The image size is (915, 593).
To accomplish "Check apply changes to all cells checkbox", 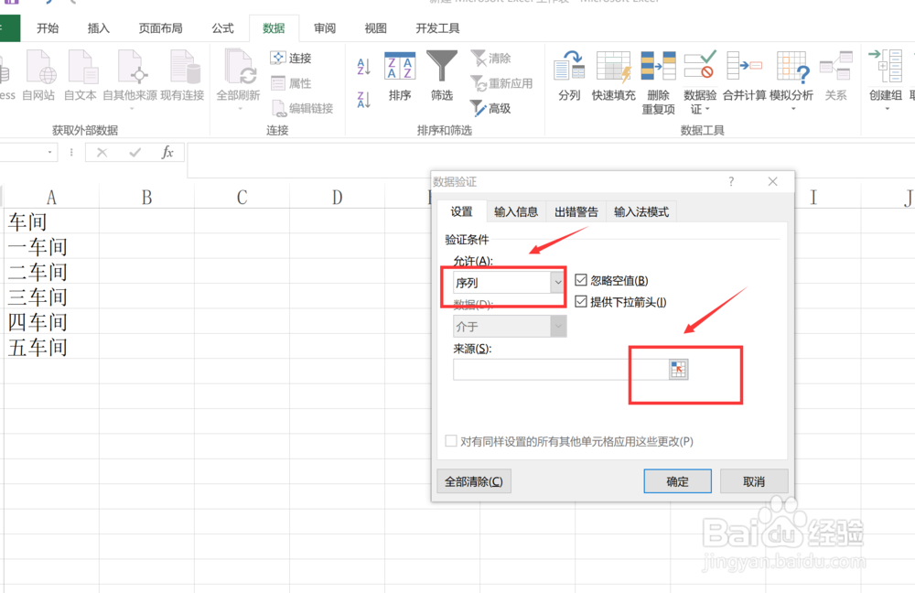I will coord(451,440).
